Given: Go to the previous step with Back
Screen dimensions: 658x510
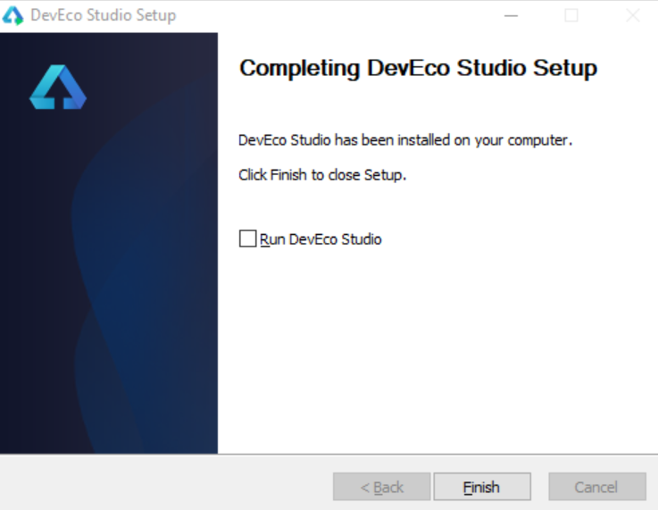Looking at the screenshot, I should pos(382,487).
